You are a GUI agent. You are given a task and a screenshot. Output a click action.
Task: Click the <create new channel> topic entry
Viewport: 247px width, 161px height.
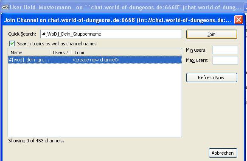click(x=96, y=60)
